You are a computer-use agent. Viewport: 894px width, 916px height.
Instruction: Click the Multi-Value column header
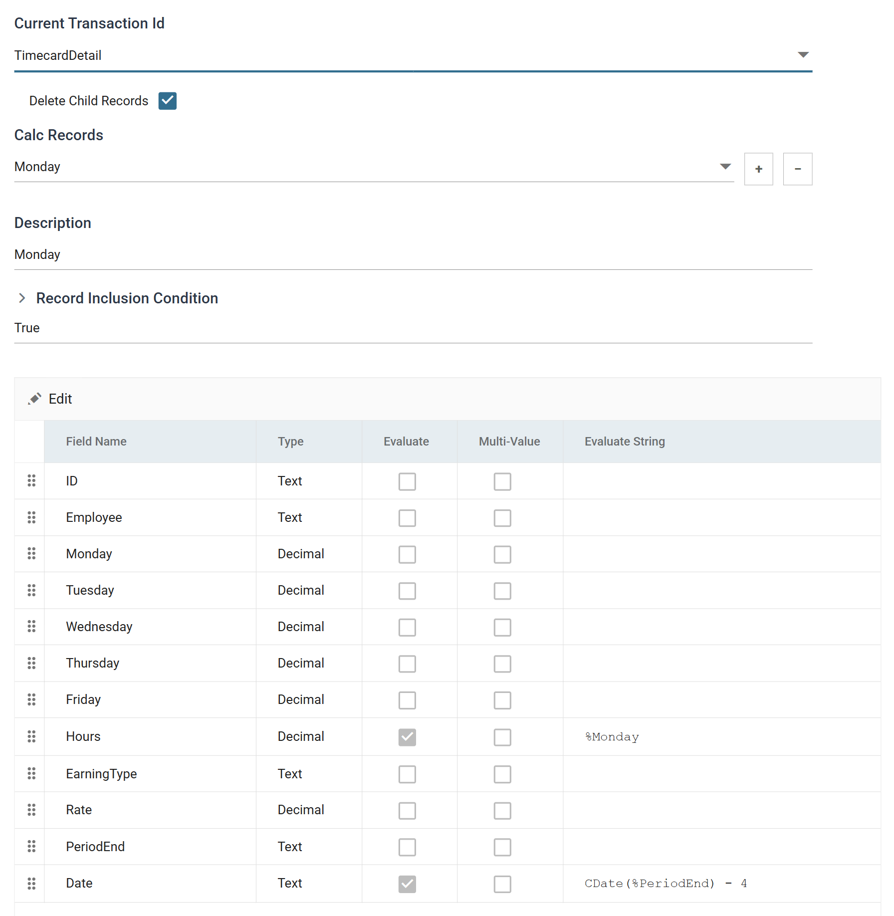click(509, 442)
